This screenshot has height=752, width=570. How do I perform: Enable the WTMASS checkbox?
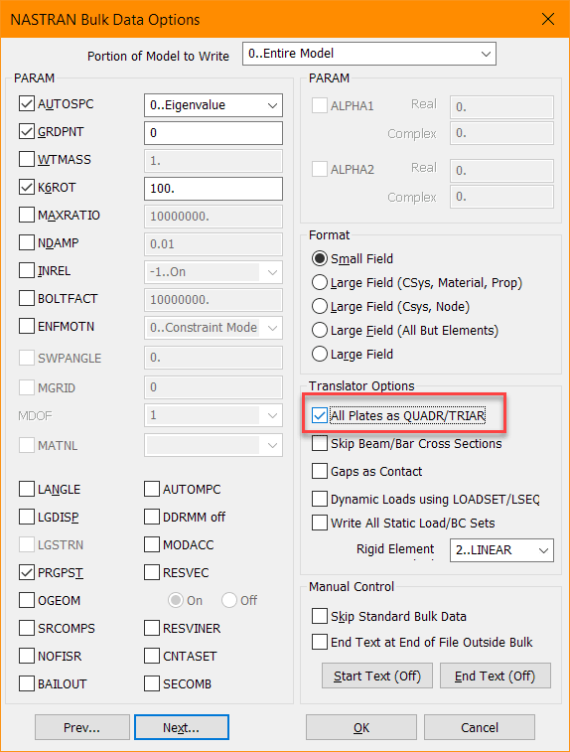(x=27, y=159)
